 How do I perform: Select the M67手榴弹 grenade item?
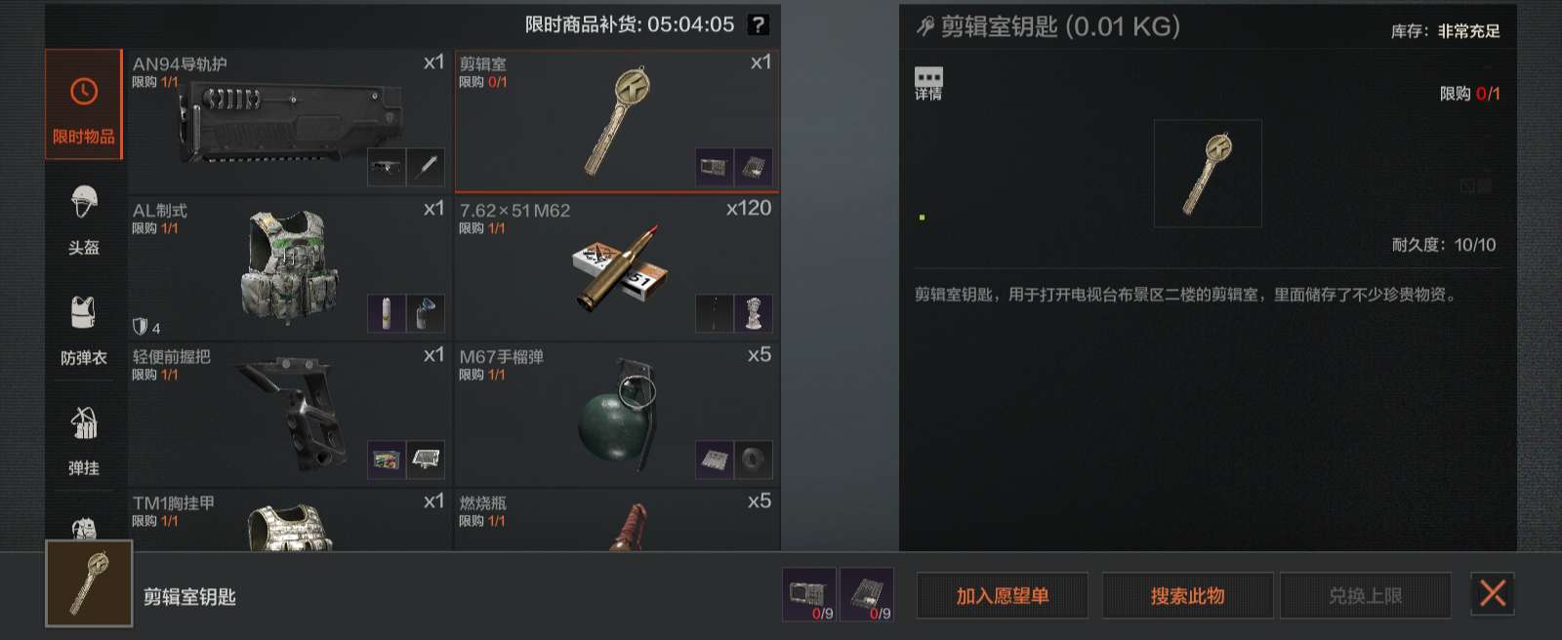click(x=617, y=413)
